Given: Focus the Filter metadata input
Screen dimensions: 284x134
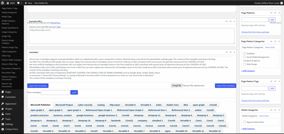Looking at the screenshot, I should [x=55, y=93].
